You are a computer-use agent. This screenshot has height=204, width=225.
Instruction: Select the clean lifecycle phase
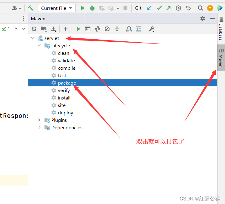point(64,53)
